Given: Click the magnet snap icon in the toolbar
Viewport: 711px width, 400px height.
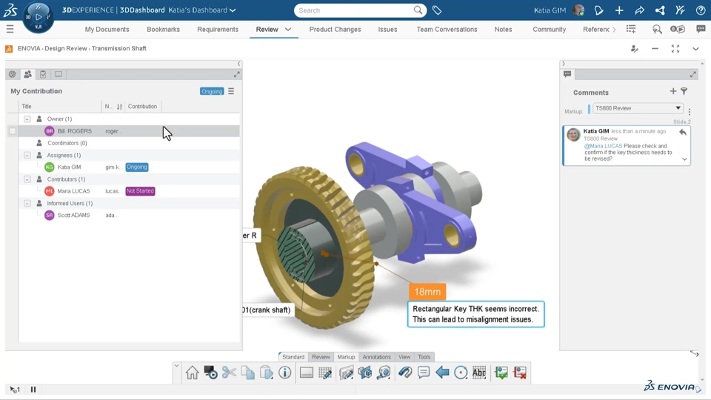Looking at the screenshot, I should pos(405,373).
